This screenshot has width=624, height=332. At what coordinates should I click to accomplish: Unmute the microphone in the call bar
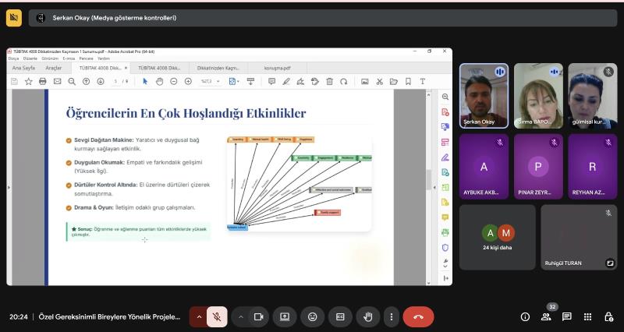tap(218, 316)
